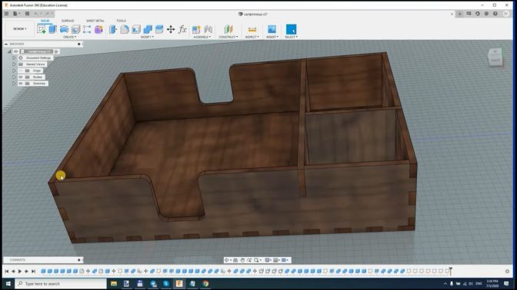Click the Orbit navigation tool
Viewport: 517px width, 290px height.
click(x=226, y=260)
